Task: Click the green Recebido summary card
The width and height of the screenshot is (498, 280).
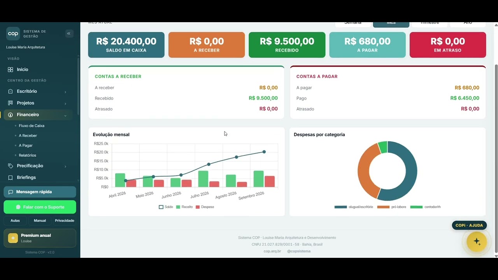Action: click(x=287, y=45)
